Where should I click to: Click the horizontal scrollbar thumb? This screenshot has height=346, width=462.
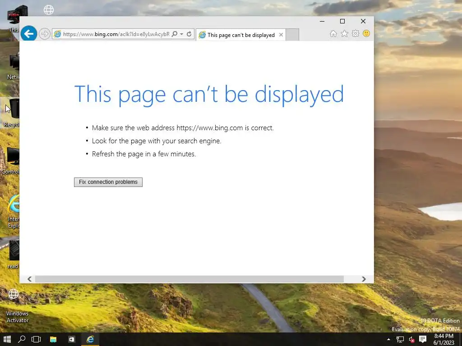189,279
